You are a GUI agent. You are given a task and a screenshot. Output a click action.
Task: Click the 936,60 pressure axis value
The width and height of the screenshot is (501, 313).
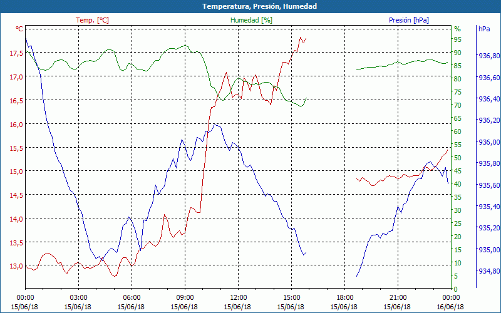point(489,78)
